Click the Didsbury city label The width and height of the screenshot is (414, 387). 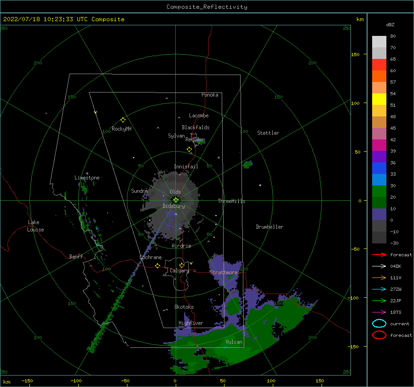coord(173,206)
